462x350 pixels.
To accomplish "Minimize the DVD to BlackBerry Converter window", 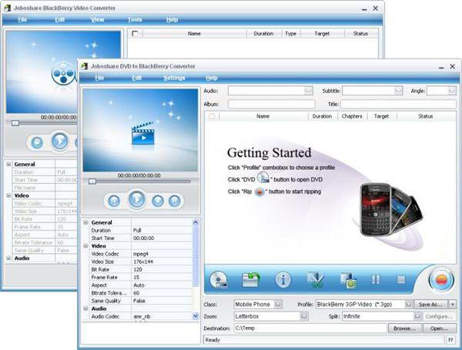I will click(x=441, y=67).
